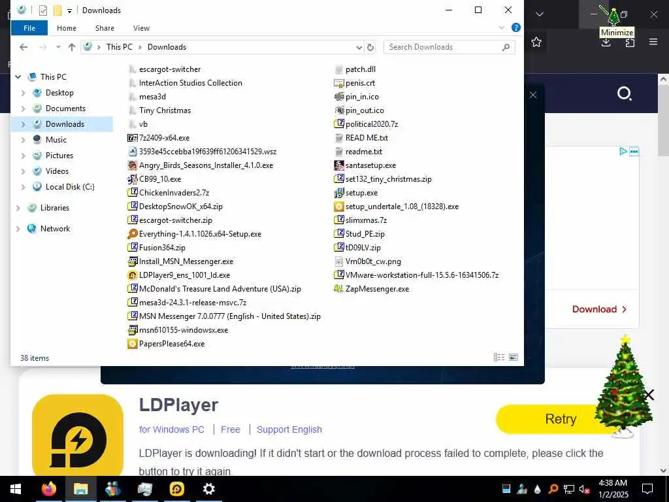Select the pin_in.ico file icon
The height and width of the screenshot is (502, 669).
point(339,97)
